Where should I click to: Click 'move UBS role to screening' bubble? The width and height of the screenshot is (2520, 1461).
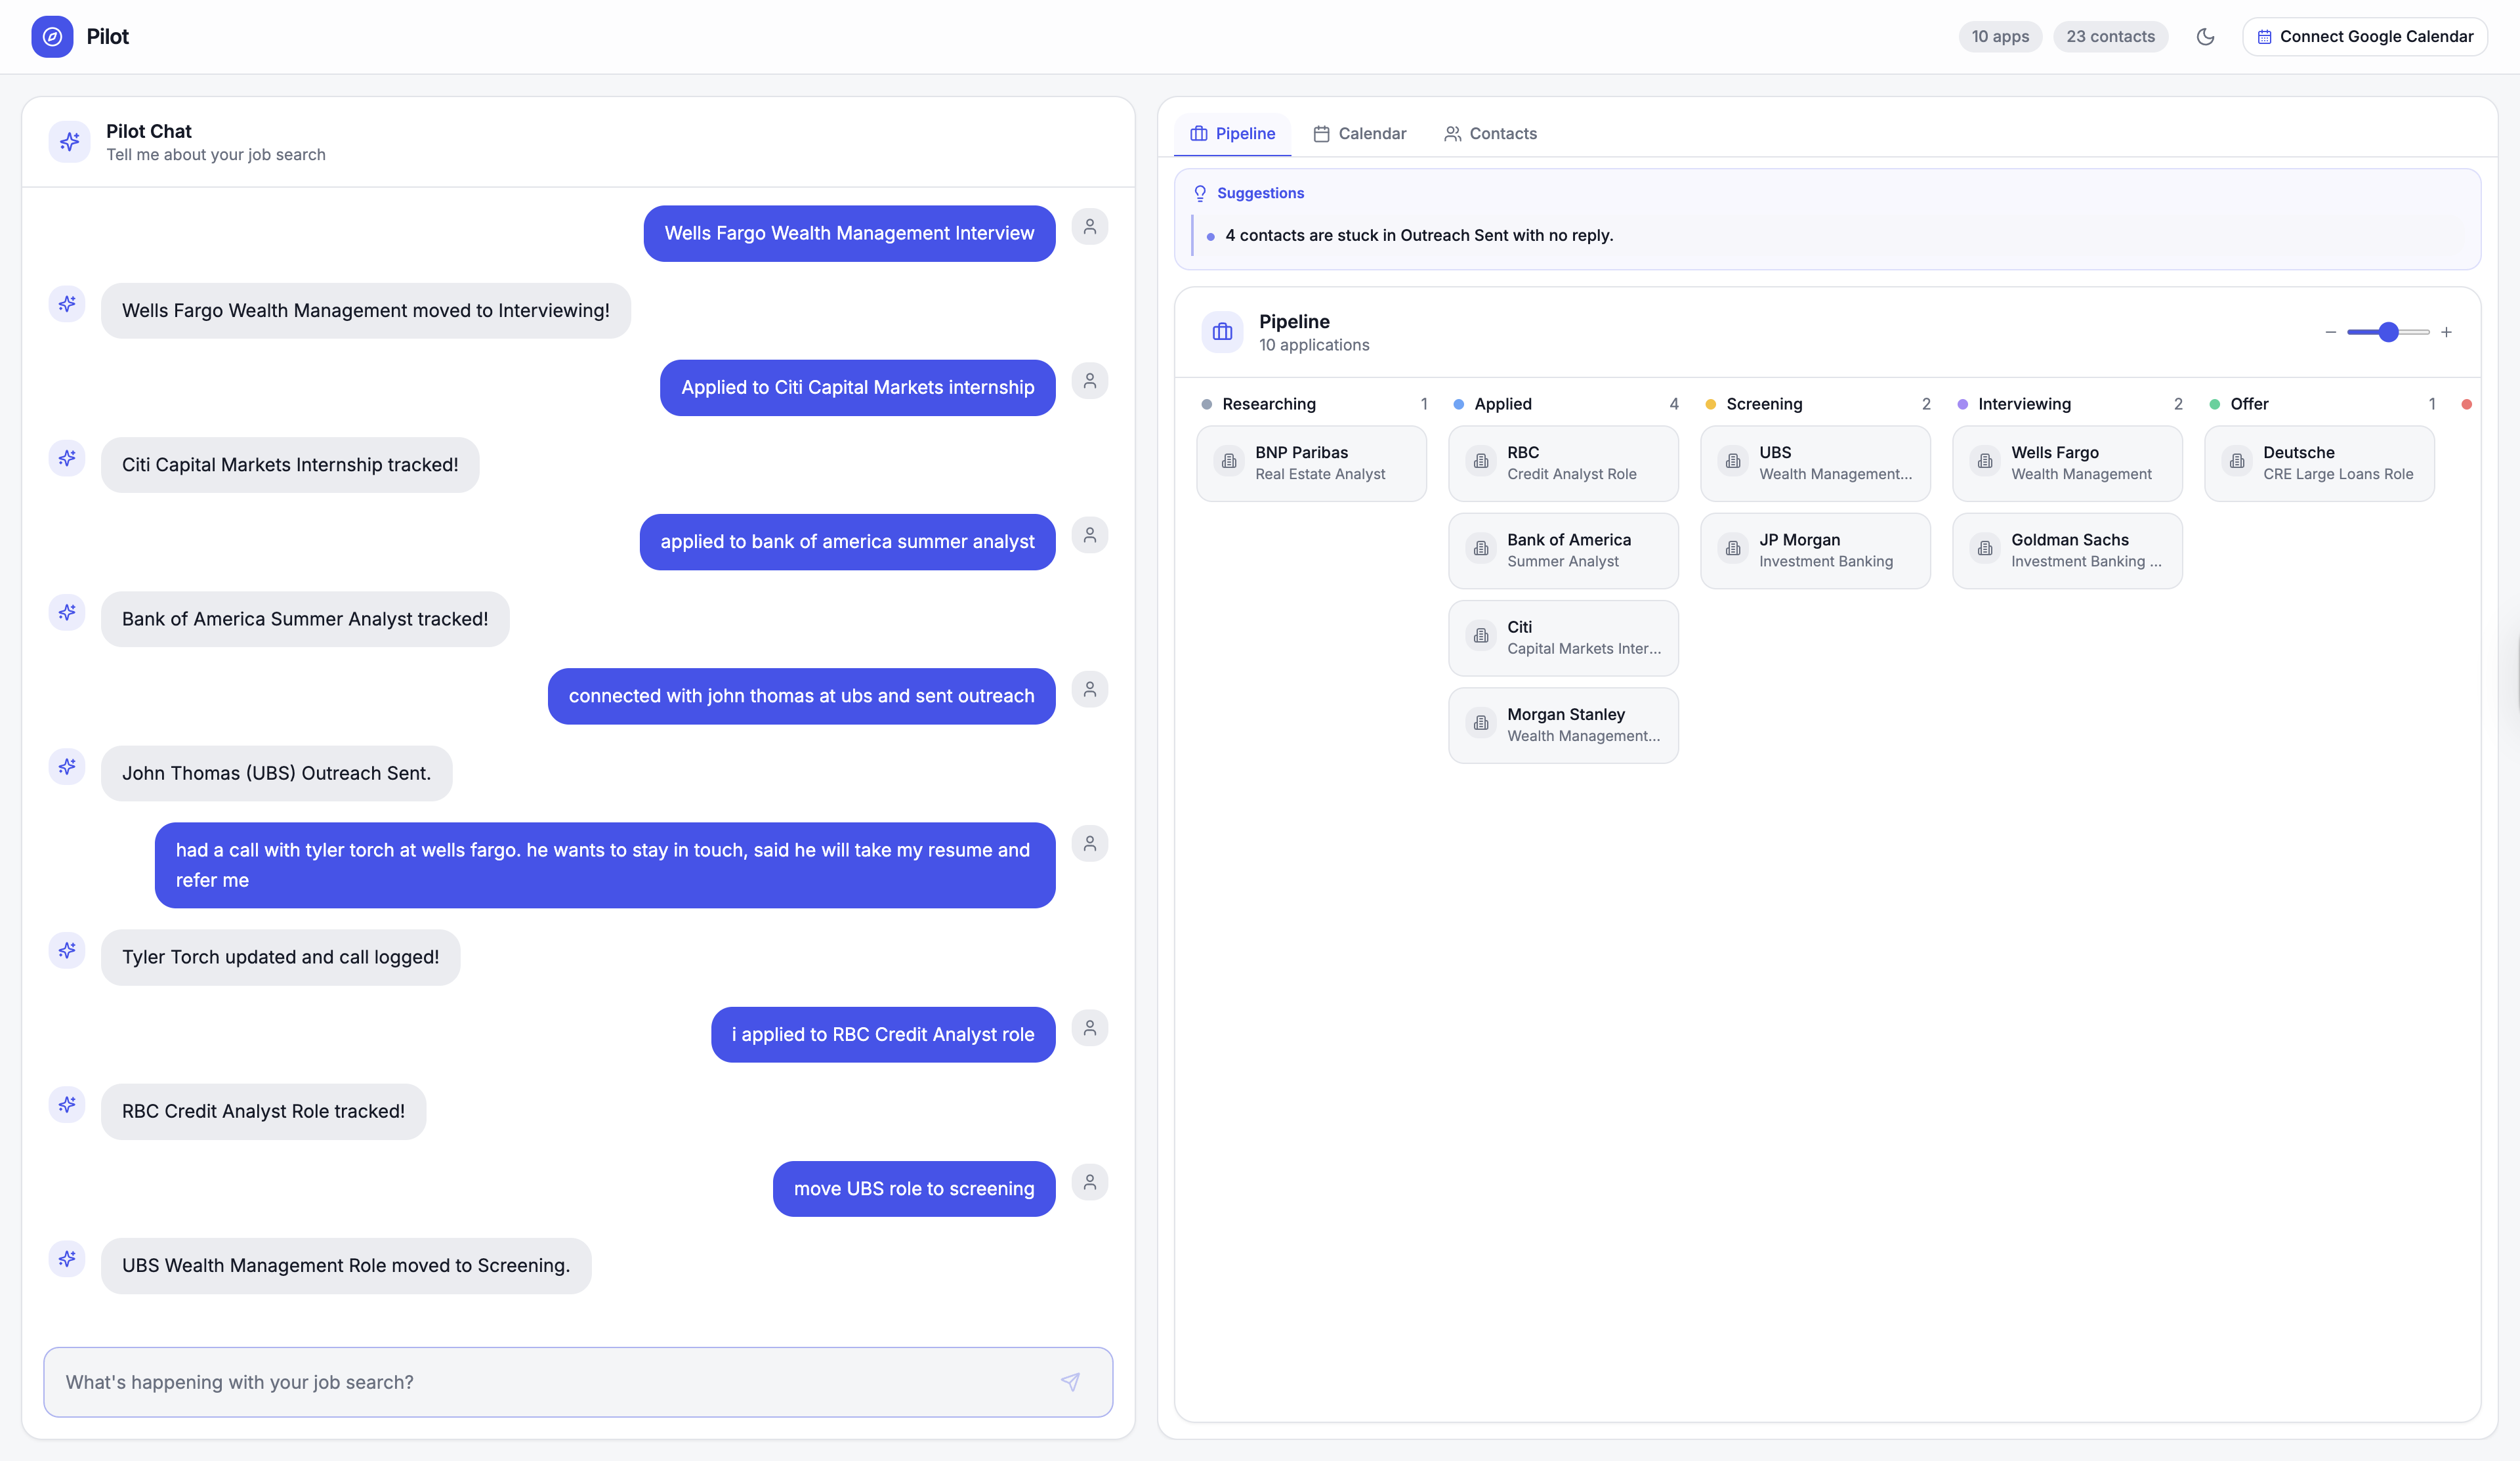click(913, 1188)
